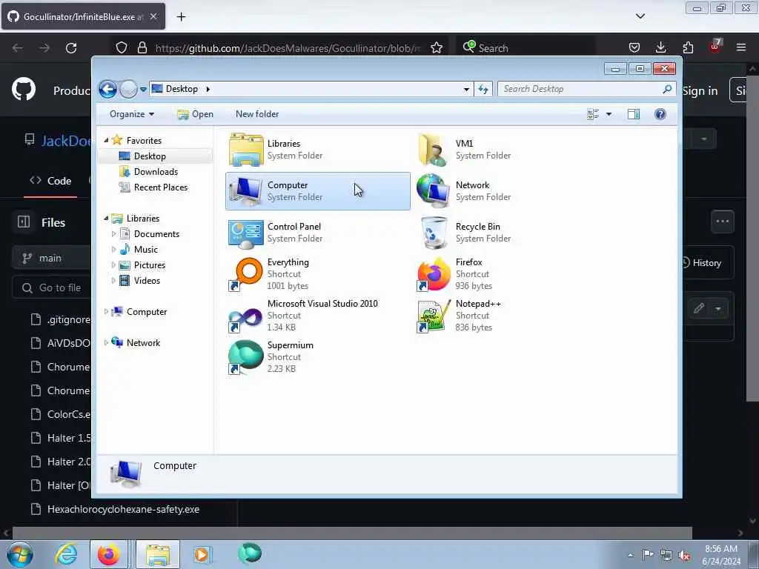Collapse the Libraries tree group
The image size is (759, 569).
click(x=107, y=219)
